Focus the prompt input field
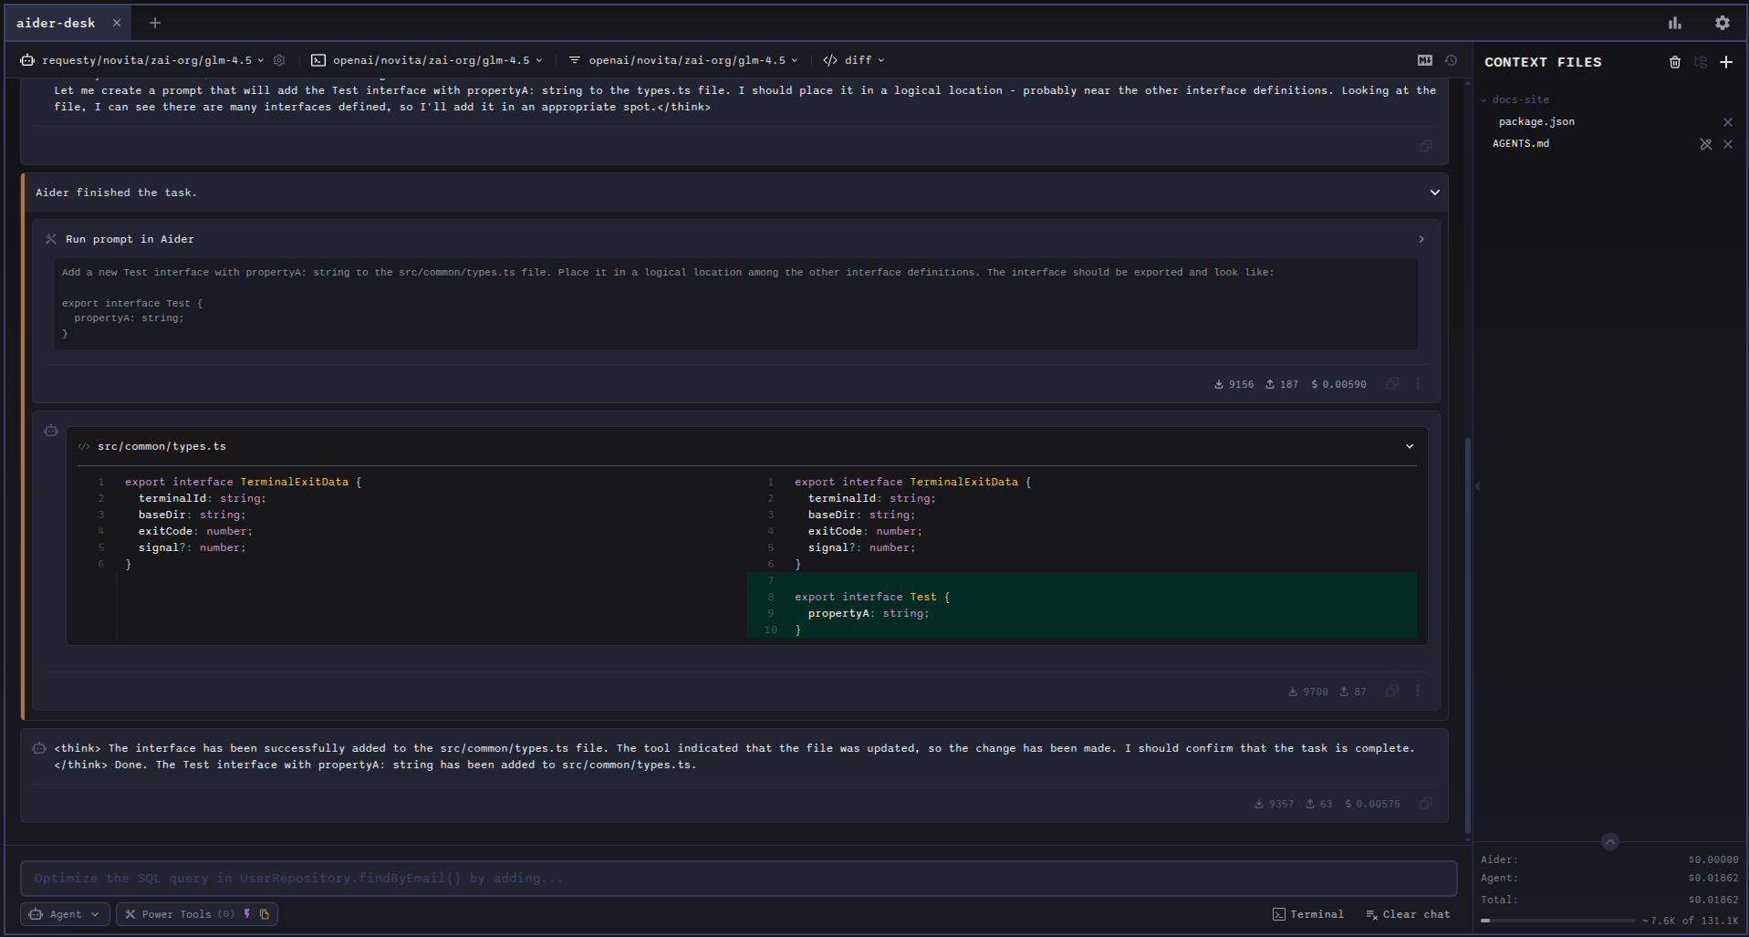Image resolution: width=1749 pixels, height=937 pixels. coord(738,879)
